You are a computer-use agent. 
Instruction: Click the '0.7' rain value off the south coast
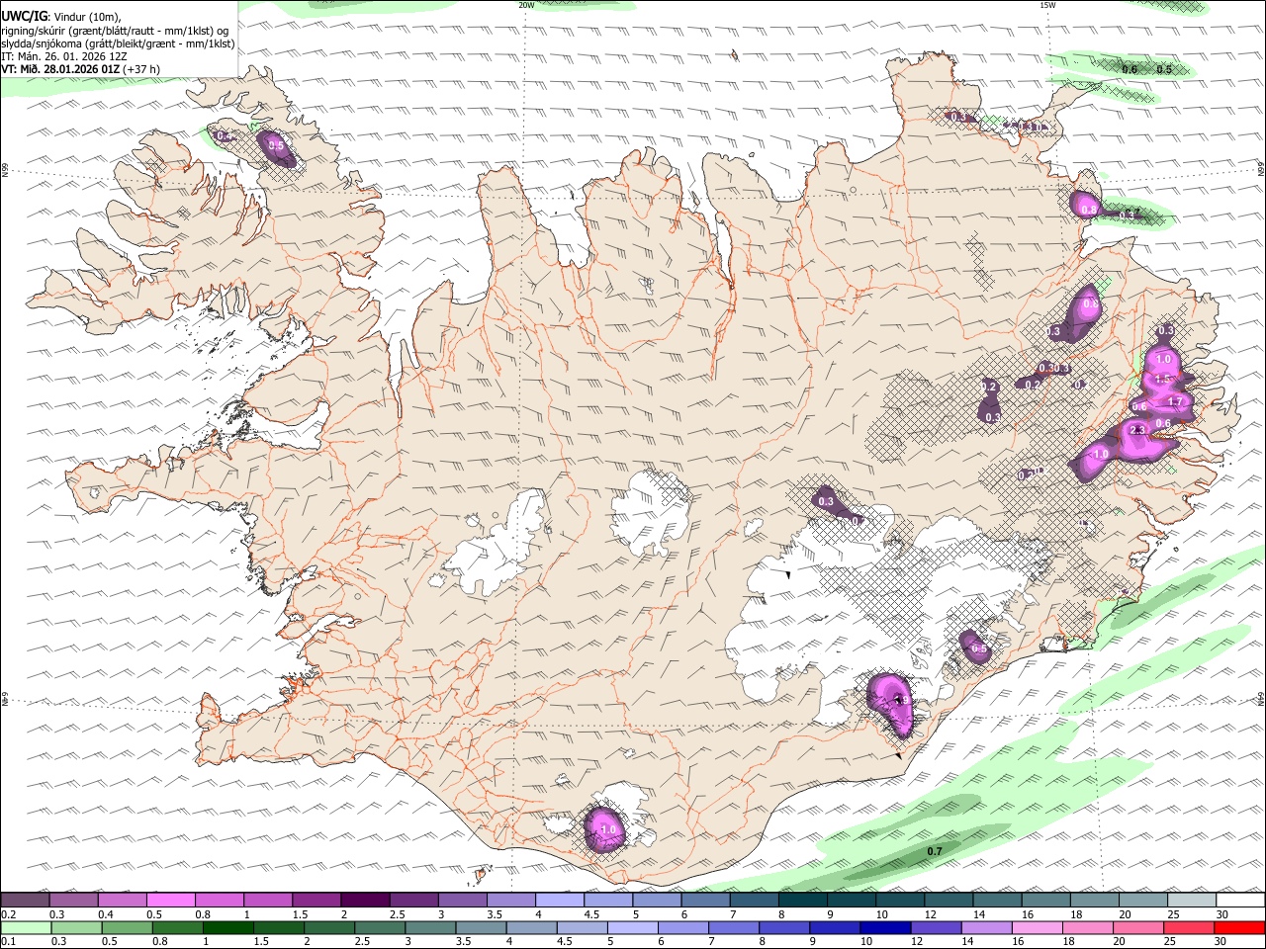(x=935, y=852)
